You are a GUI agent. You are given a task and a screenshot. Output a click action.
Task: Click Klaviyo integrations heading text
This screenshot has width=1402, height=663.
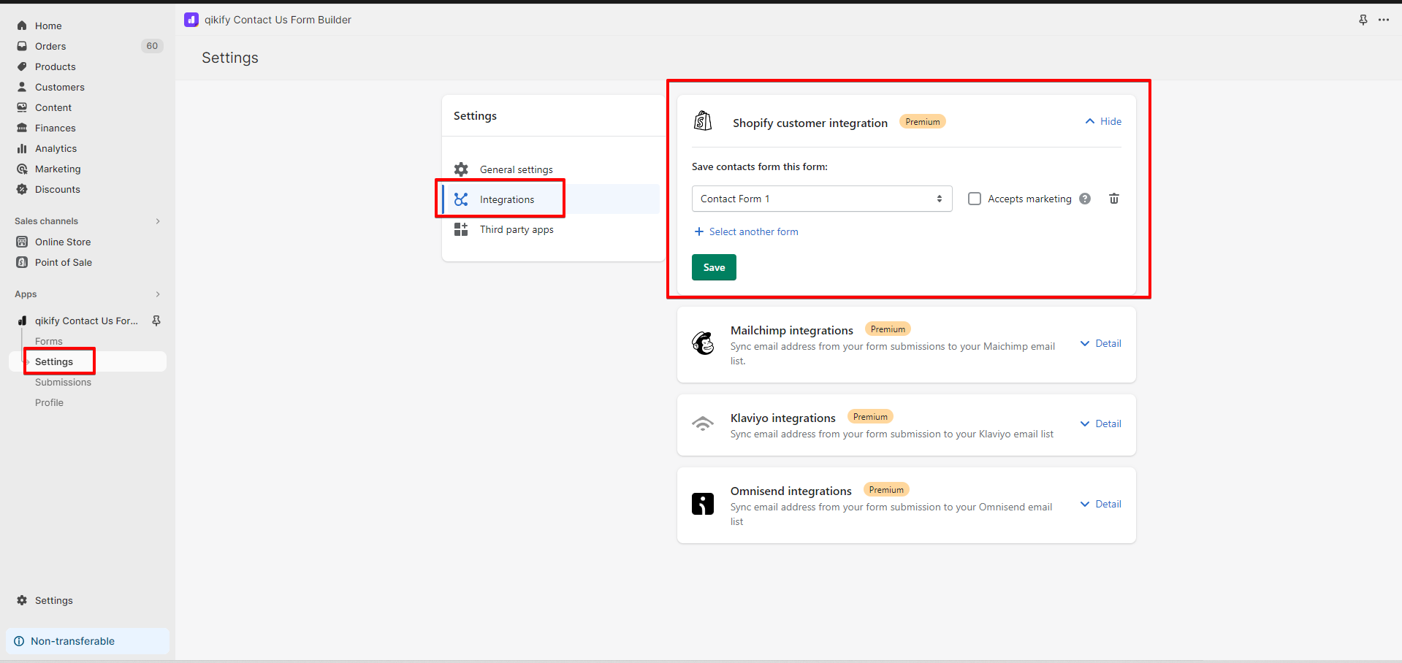tap(783, 418)
